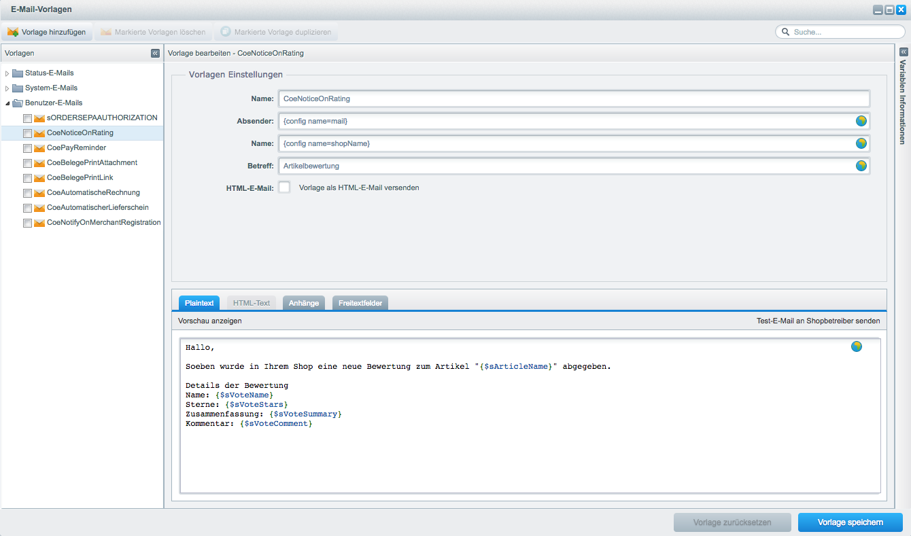This screenshot has width=911, height=536.
Task: Check the CoeAutomatischeRechnung checkbox
Action: click(x=27, y=194)
